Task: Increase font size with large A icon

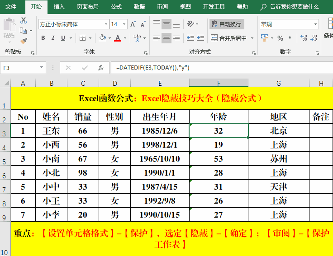Action: [x=133, y=24]
